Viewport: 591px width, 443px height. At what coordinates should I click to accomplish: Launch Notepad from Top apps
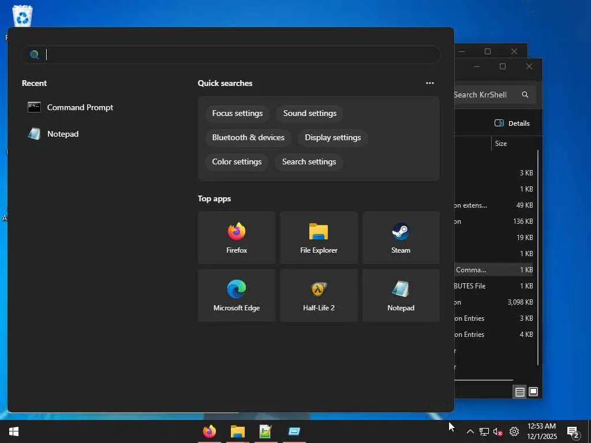point(401,295)
